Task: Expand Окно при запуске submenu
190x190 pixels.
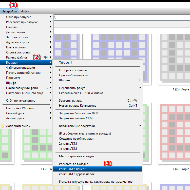Action: point(26,17)
